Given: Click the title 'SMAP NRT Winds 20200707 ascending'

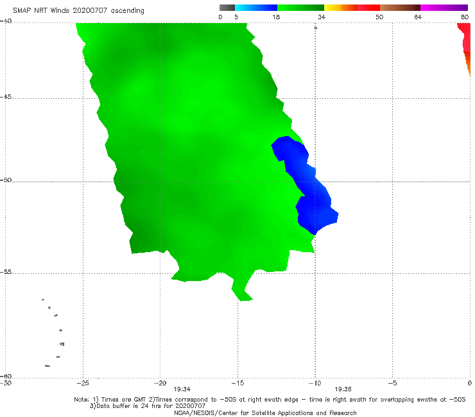Looking at the screenshot, I should pos(78,11).
